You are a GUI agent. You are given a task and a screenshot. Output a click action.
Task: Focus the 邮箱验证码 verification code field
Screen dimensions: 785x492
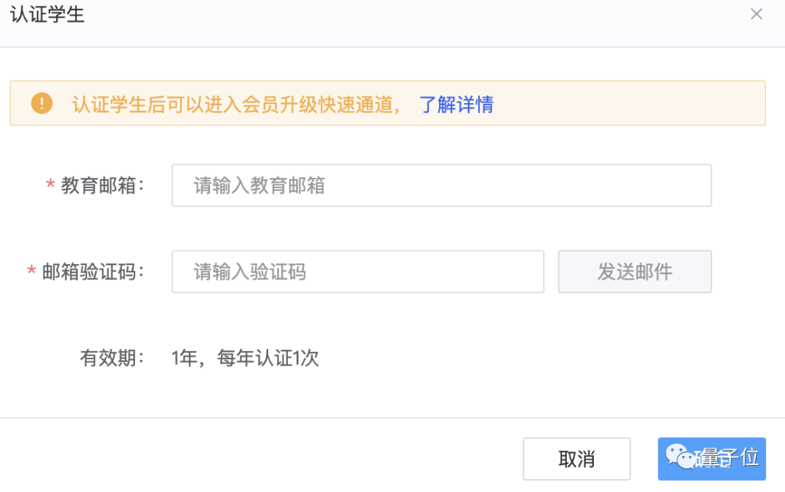pos(357,271)
